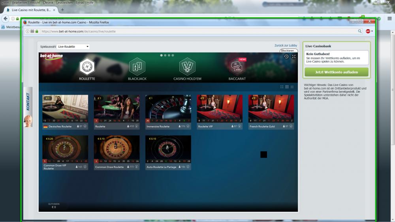395x222 pixels.
Task: Show info for Roulette VIP
Action: 239,126
